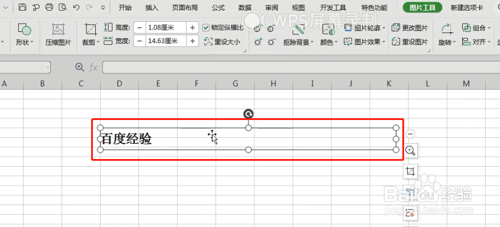The width and height of the screenshot is (500, 227).
Task: Switch to 公式 tab
Action: click(218, 8)
